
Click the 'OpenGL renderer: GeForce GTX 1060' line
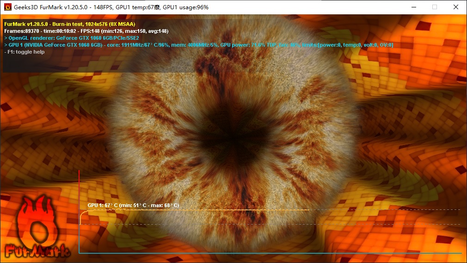click(72, 38)
